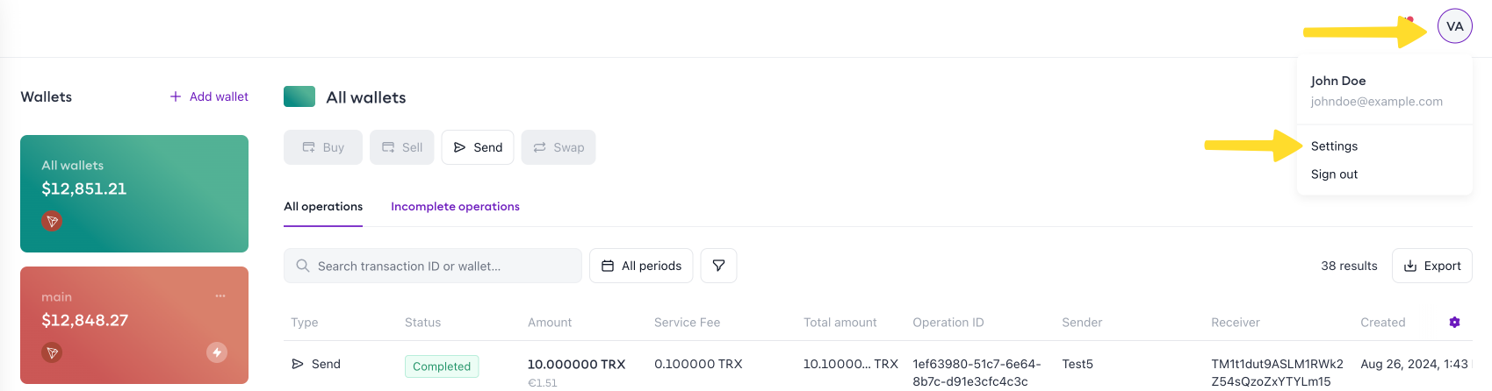Click the TRX icon on main wallet card
The image size is (1492, 391).
52,352
